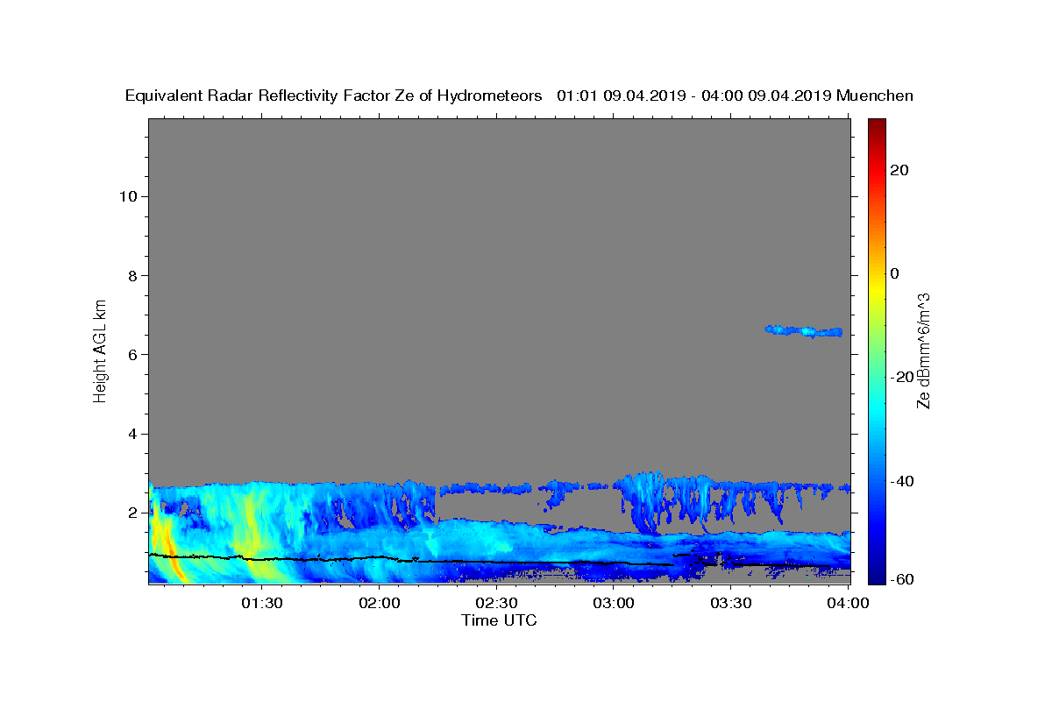Screen dimensions: 1052x701
Task: Click the height tick label 10
Action: click(127, 196)
